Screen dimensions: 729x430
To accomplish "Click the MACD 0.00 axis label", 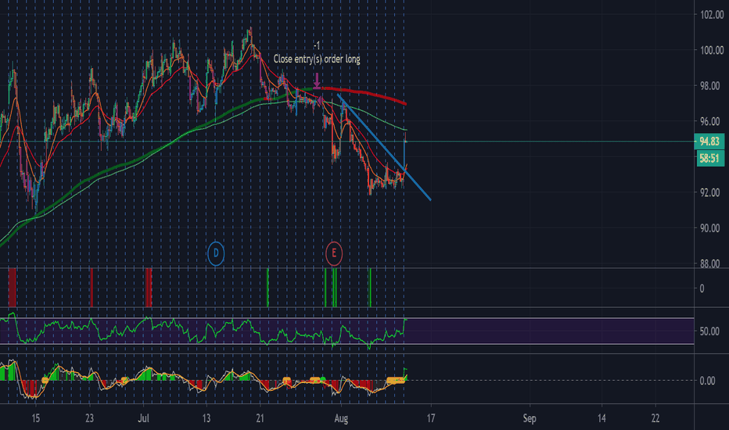I will click(708, 381).
